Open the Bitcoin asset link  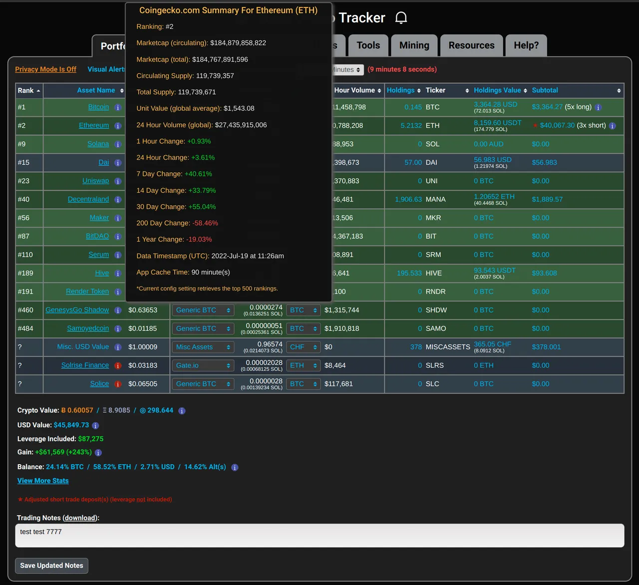[x=98, y=107]
